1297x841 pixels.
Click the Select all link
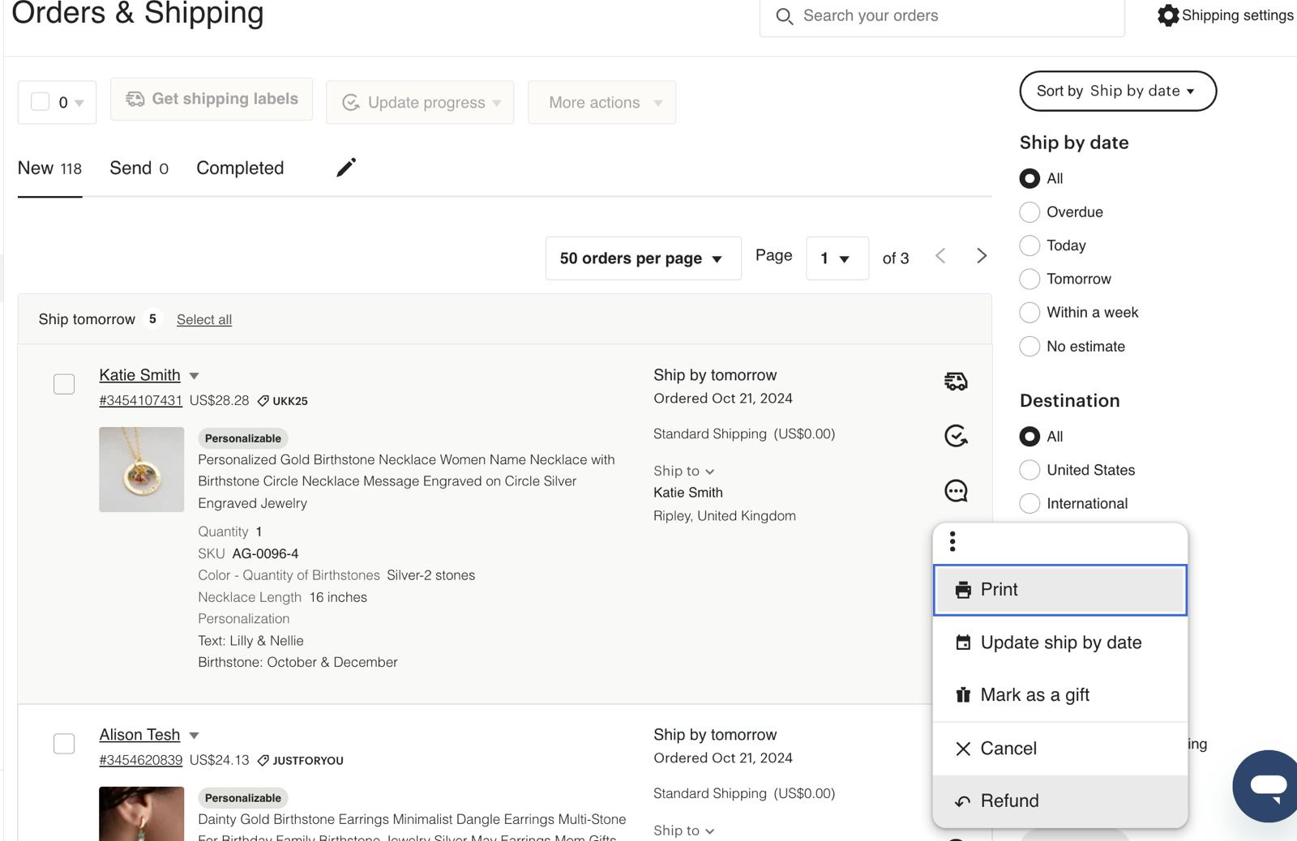[x=204, y=320]
